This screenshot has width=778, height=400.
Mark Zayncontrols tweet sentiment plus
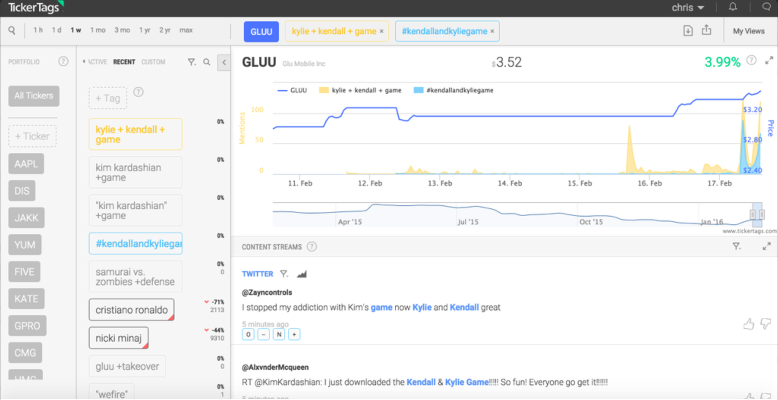(294, 334)
